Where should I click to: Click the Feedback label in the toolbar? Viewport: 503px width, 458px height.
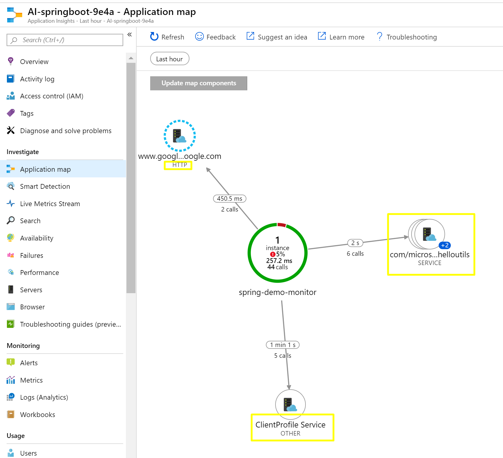221,37
